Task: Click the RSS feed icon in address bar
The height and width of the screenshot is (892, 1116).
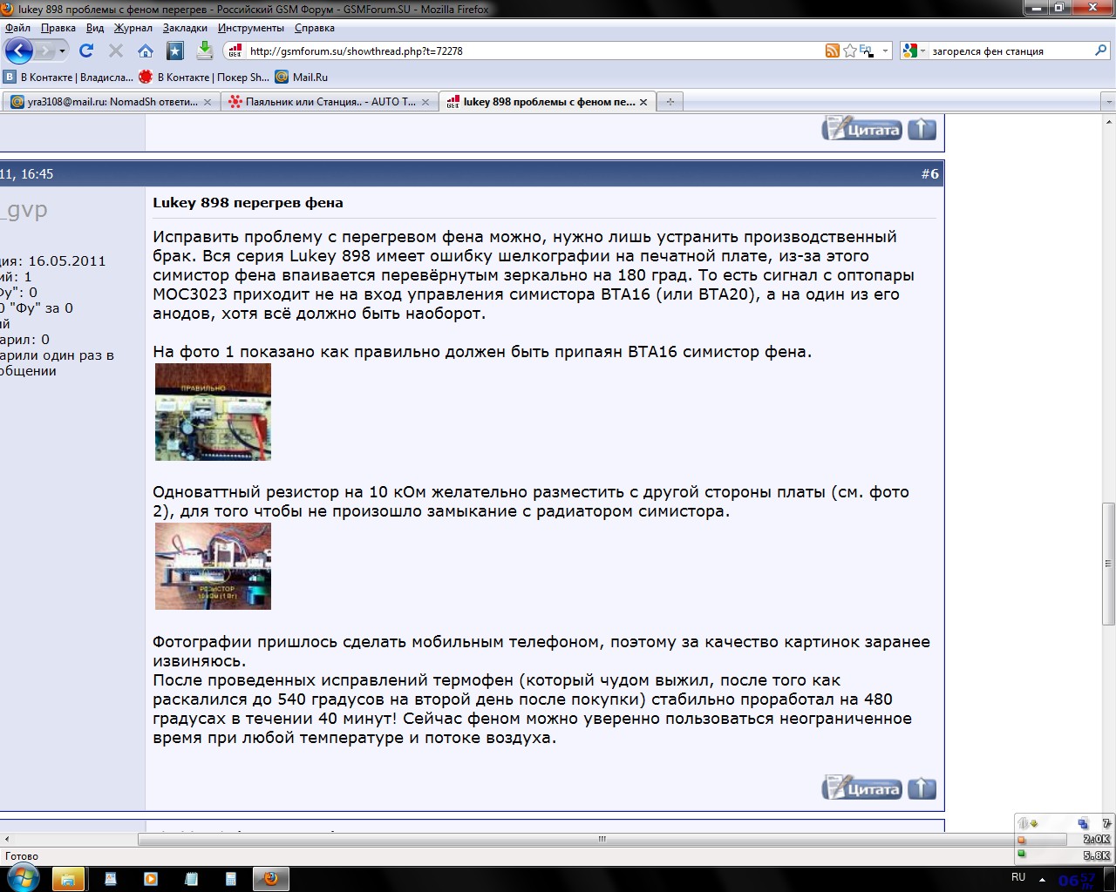Action: (833, 51)
